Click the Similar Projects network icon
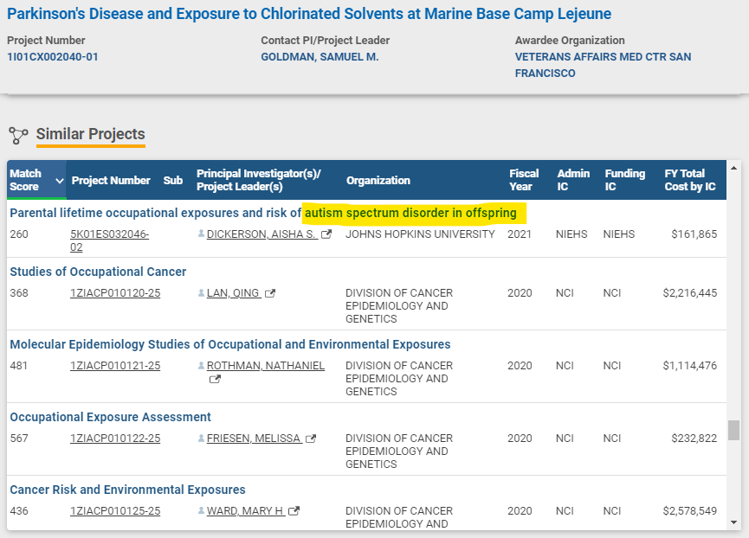749x538 pixels. (18, 136)
